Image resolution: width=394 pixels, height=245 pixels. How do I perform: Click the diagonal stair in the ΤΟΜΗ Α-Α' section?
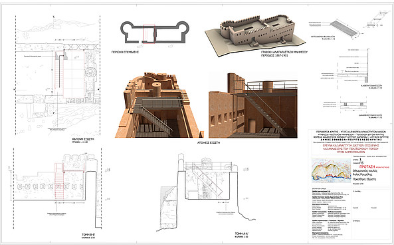pyautogui.click(x=208, y=180)
